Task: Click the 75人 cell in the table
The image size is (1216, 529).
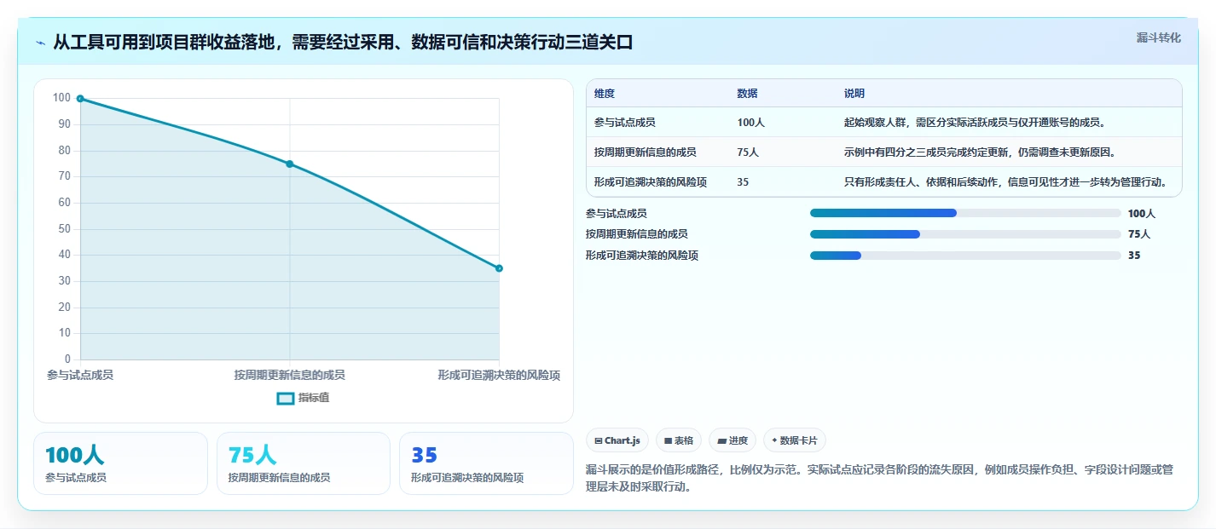Action: [x=749, y=152]
